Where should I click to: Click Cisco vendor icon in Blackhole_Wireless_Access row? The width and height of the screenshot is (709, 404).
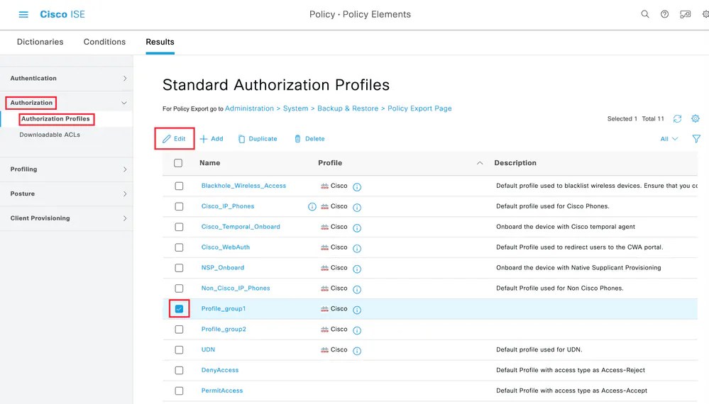point(324,186)
